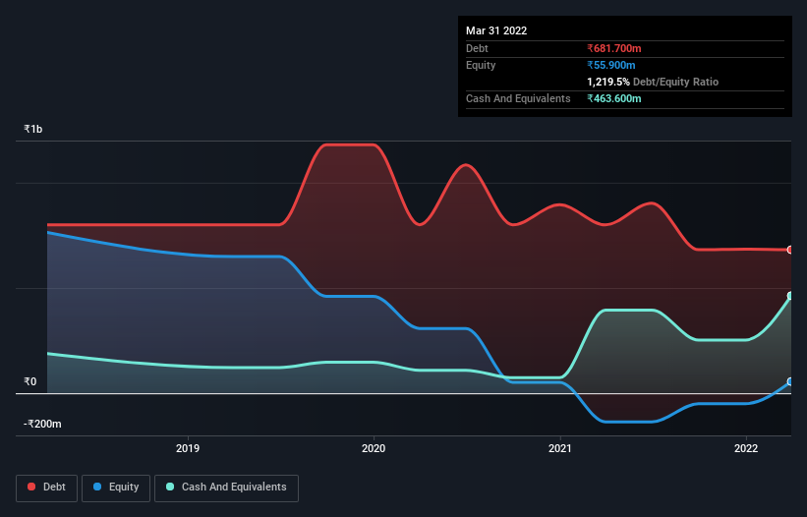
Task: Click the Debt label in tooltip
Action: 477,48
